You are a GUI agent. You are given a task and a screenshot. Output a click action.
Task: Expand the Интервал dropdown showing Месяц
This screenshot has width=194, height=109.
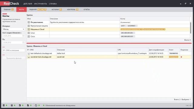pos(14,29)
